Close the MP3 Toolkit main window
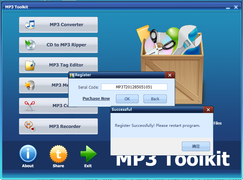The image size is (243, 180). pos(236,7)
